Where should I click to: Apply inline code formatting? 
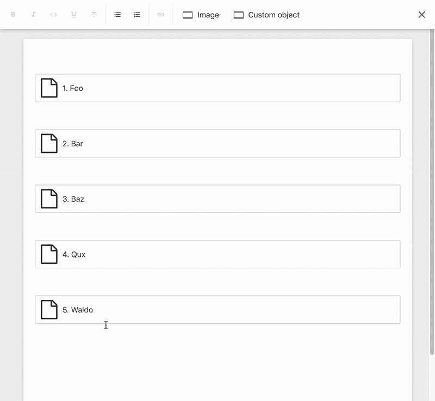(53, 15)
